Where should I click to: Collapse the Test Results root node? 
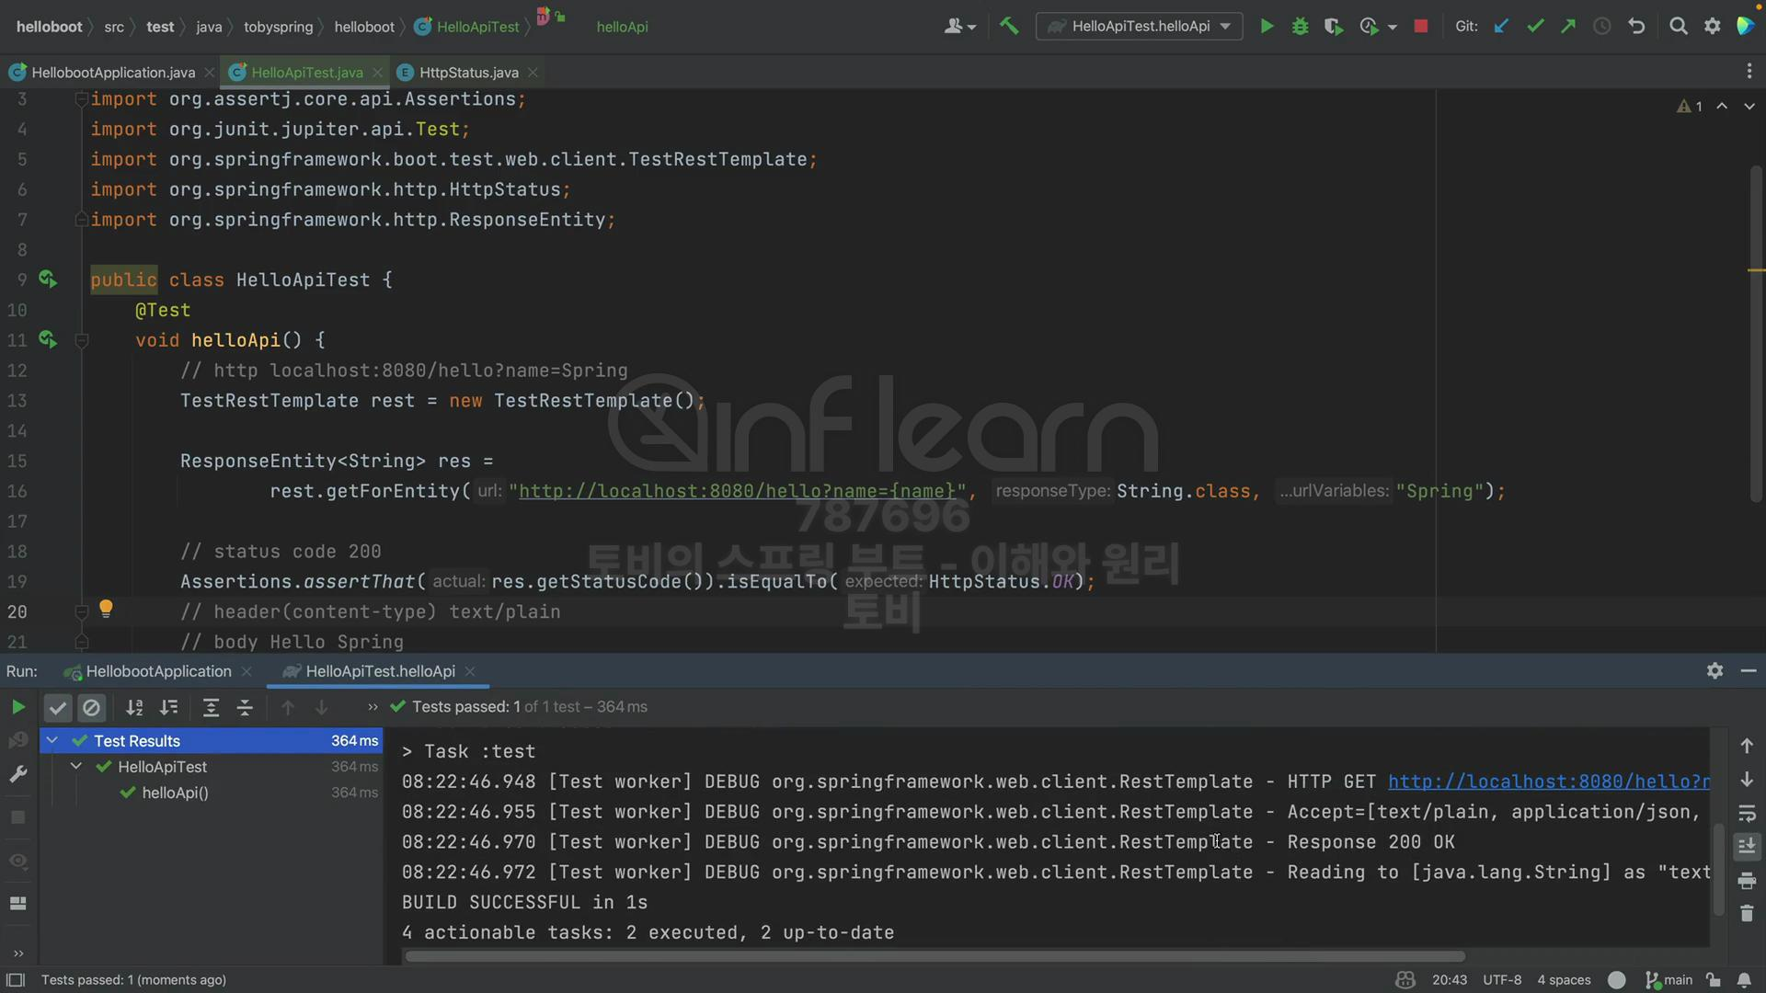(x=52, y=740)
